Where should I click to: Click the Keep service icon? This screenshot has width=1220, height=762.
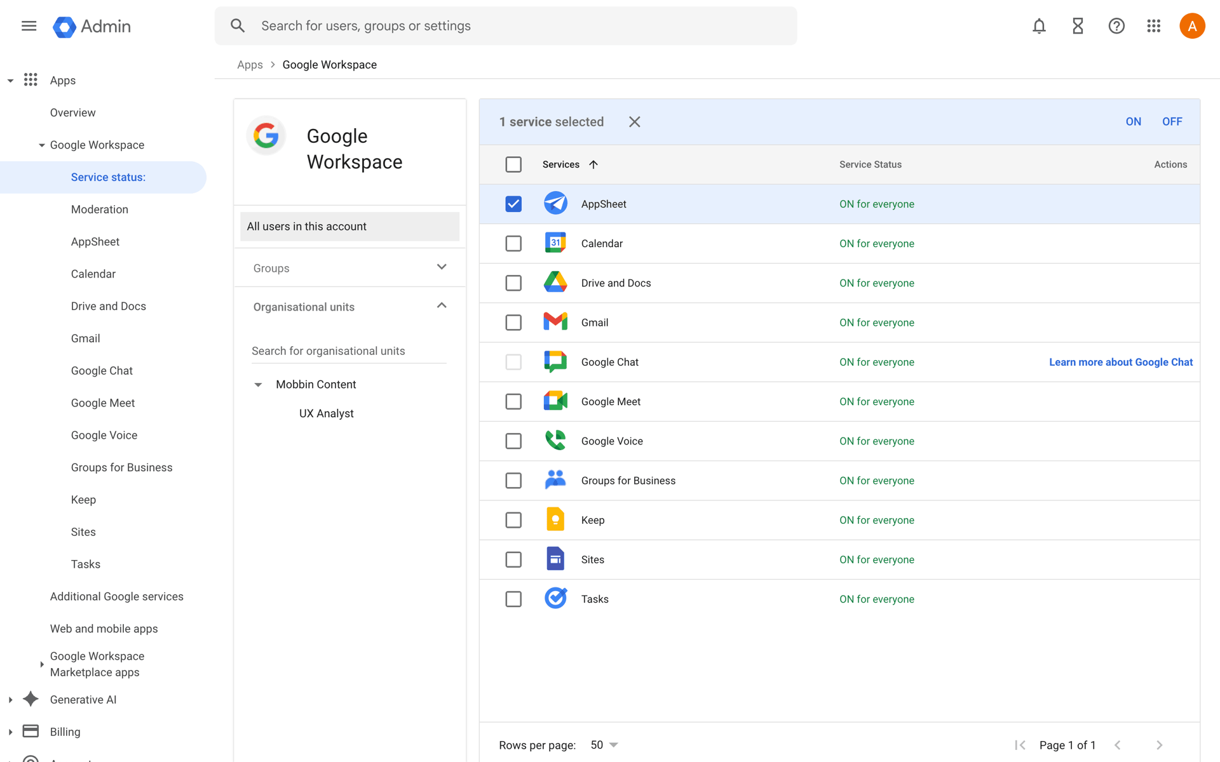[555, 520]
